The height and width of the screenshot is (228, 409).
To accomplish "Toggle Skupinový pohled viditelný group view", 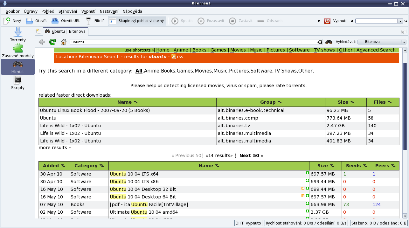I will pos(137,21).
